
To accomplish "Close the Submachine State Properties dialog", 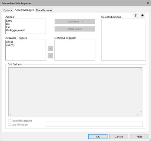I will click(148, 3).
